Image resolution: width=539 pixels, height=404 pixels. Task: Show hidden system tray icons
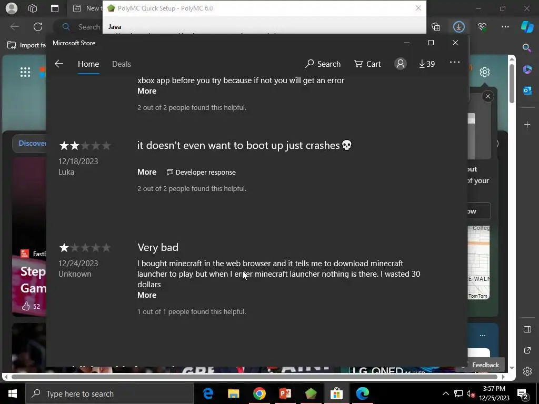pyautogui.click(x=445, y=393)
